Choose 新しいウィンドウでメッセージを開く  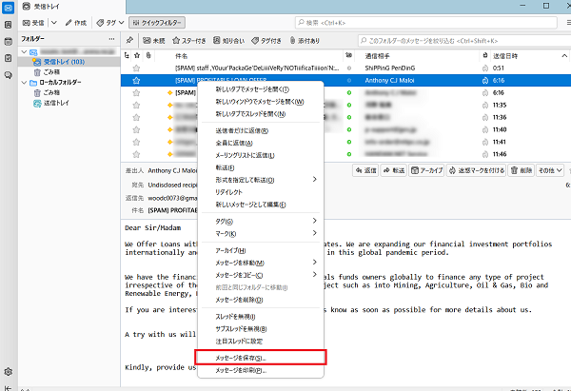(261, 102)
